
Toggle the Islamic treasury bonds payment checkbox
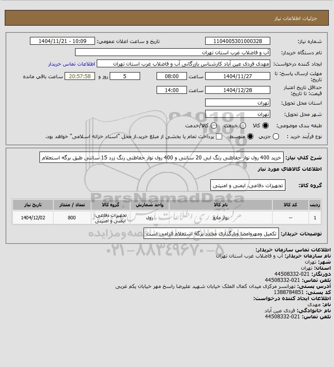coord(219,136)
